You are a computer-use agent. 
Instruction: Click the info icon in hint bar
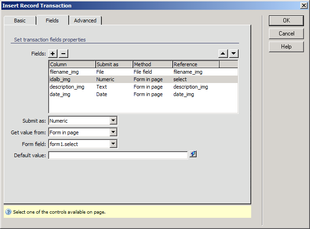pos(8,212)
